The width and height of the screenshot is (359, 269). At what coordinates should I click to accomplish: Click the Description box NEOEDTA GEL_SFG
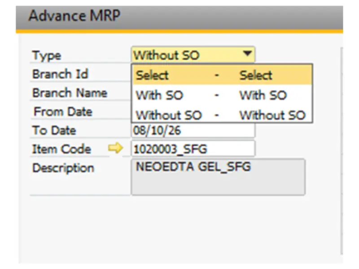click(218, 177)
